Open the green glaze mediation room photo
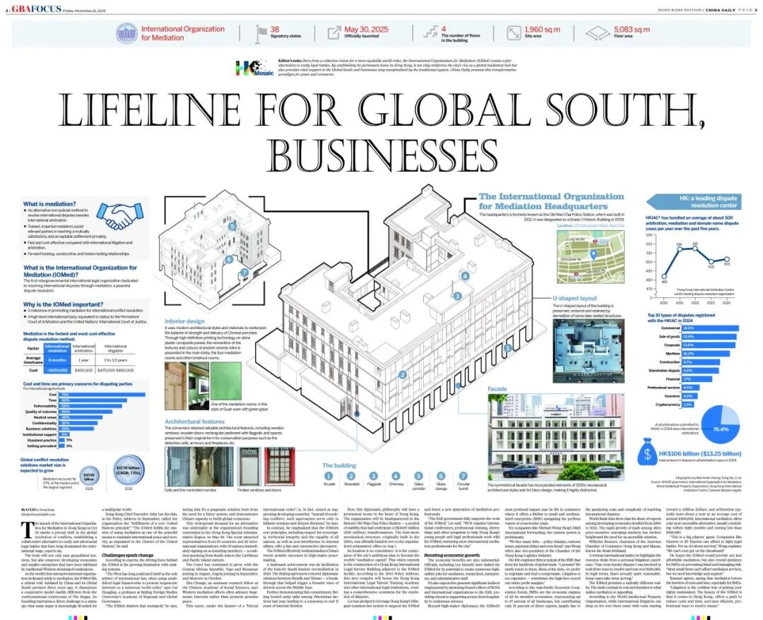 225,381
